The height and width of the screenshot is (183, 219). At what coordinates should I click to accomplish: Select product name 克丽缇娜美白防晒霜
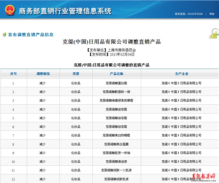116,135
